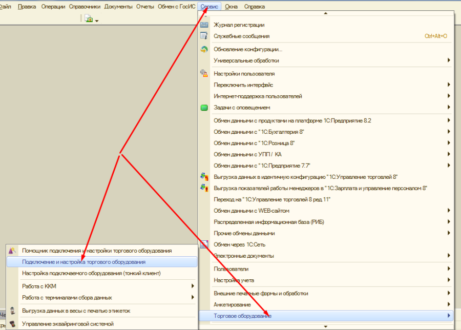Click the Служебные сообщения icon
This screenshot has height=330, width=461.
pos(204,36)
